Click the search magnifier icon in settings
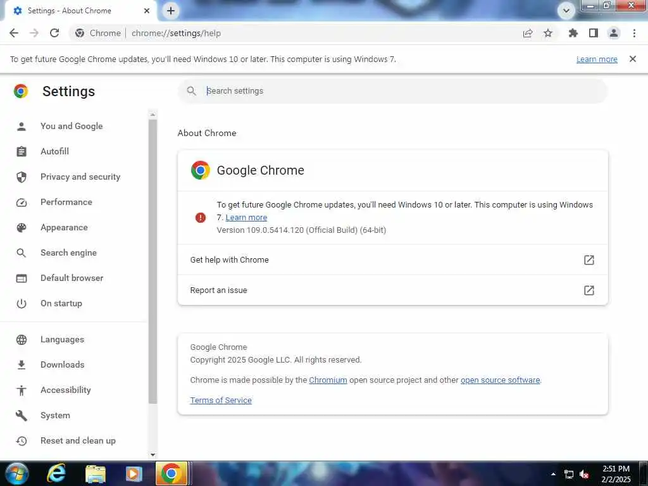648x486 pixels. [191, 91]
